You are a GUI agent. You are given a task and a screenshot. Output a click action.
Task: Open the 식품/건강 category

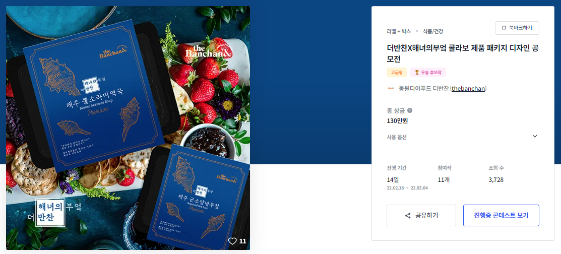point(433,31)
